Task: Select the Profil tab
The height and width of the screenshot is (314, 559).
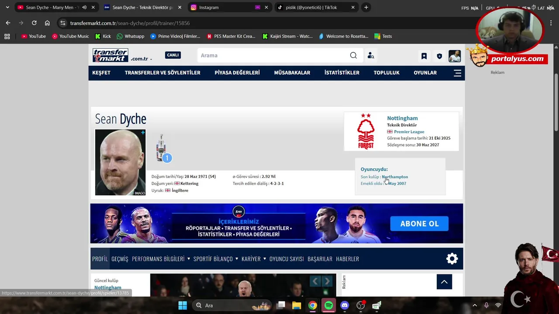Action: (100, 259)
